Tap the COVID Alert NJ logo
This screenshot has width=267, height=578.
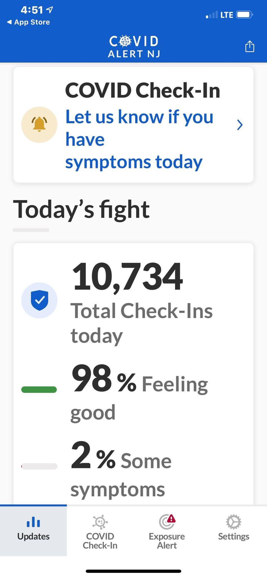[134, 47]
